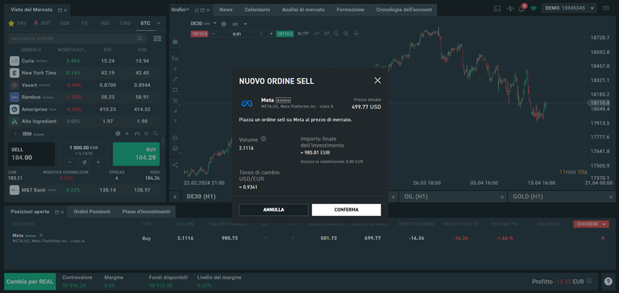Image resolution: width=619 pixels, height=293 pixels.
Task: Click the Cambia per REAL button
Action: 30,281
